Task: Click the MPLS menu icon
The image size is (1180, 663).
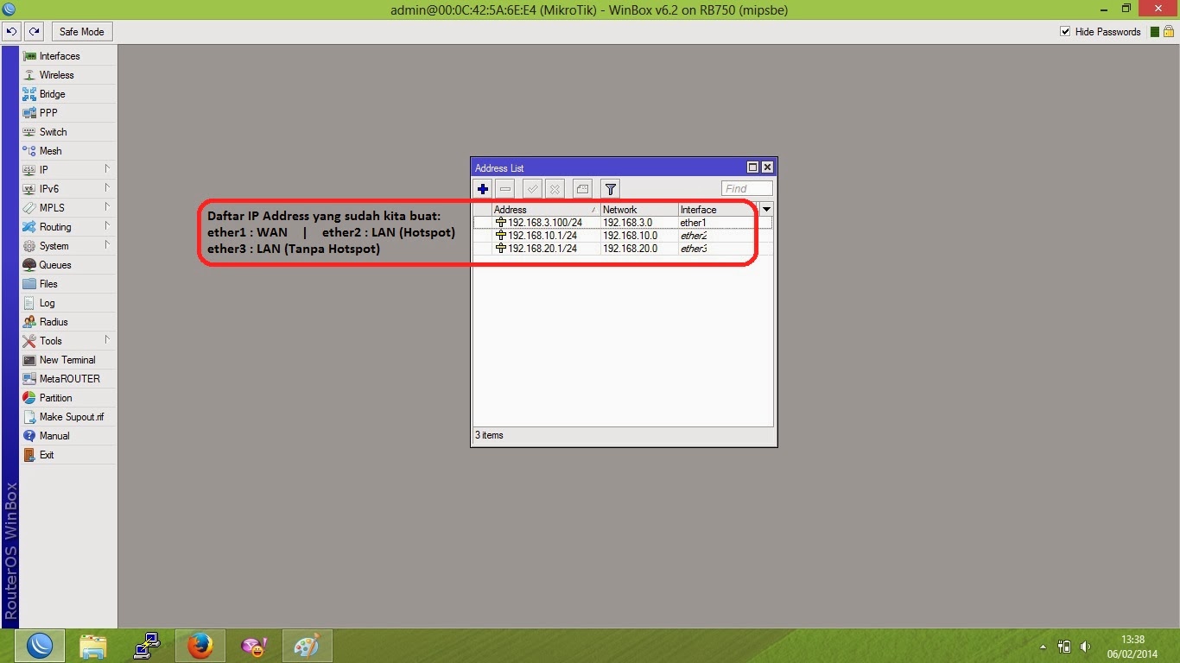Action: 29,208
